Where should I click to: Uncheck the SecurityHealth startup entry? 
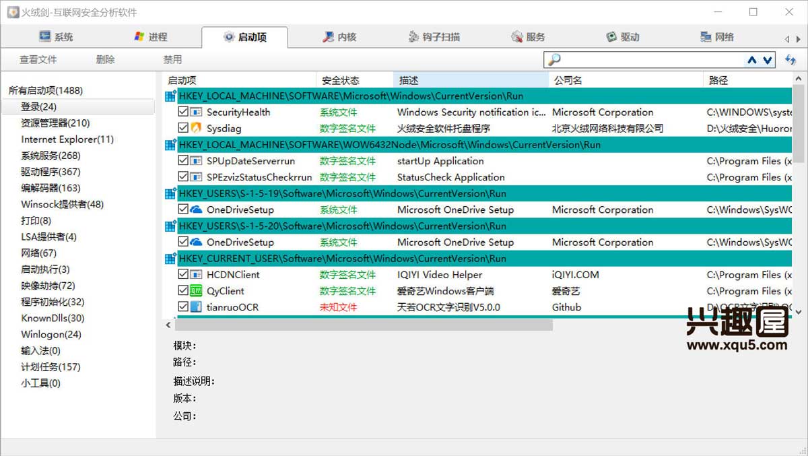pyautogui.click(x=183, y=112)
